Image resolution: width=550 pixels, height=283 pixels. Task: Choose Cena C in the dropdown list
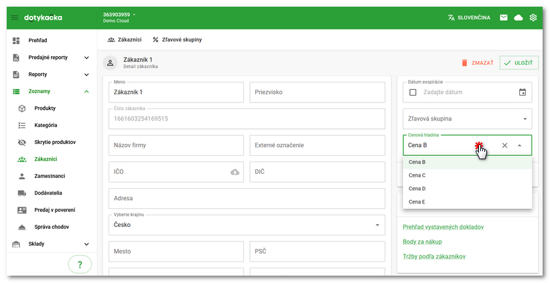417,175
